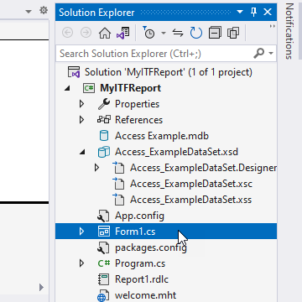Open search options dropdown arrow
Image resolution: width=302 pixels, height=302 pixels.
click(271, 53)
